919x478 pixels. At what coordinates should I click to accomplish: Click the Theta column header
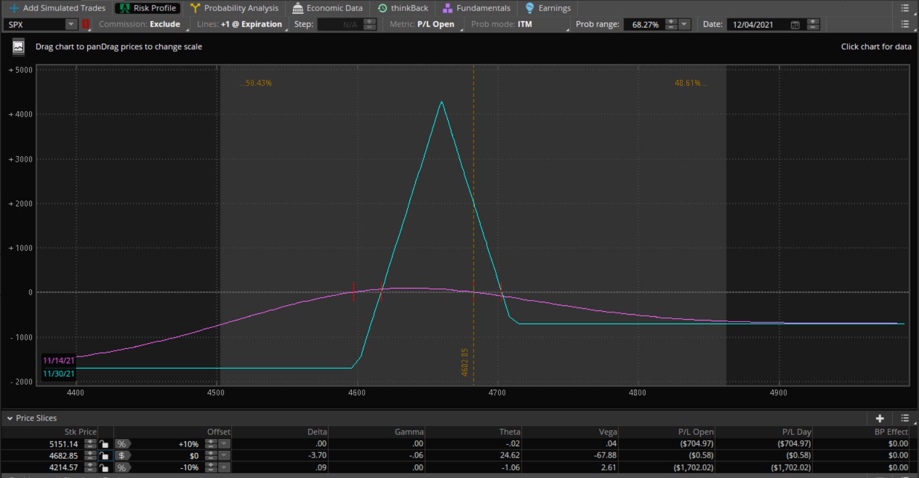[x=510, y=431]
